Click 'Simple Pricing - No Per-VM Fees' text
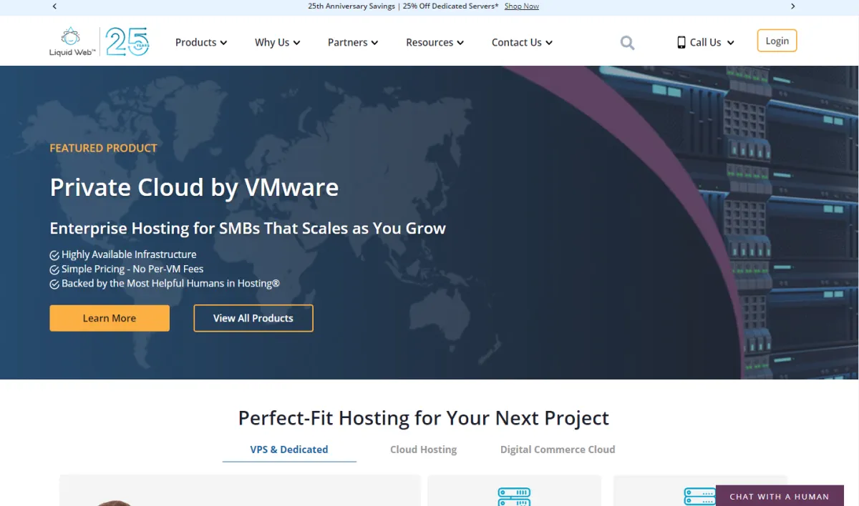Image resolution: width=859 pixels, height=506 pixels. 132,269
